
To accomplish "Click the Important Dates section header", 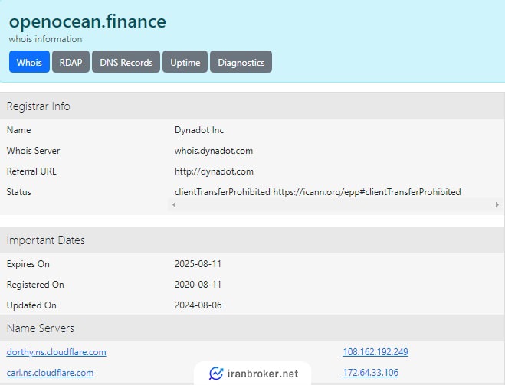I will tap(252, 240).
